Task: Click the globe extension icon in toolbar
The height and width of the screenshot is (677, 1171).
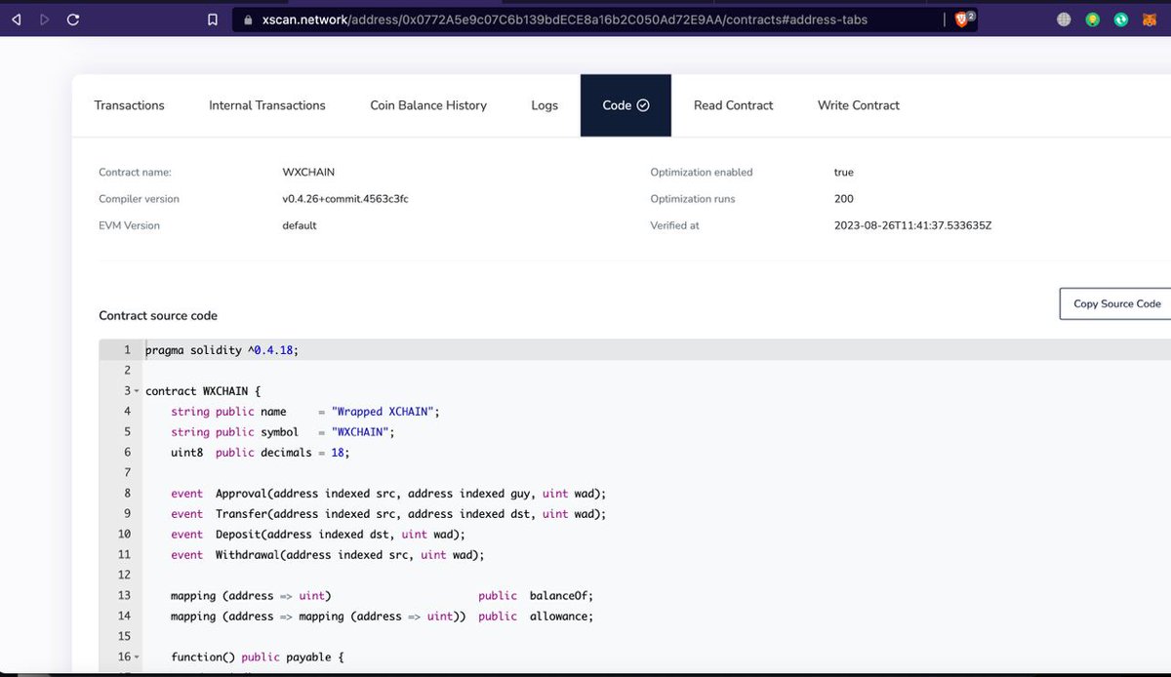Action: [1064, 20]
